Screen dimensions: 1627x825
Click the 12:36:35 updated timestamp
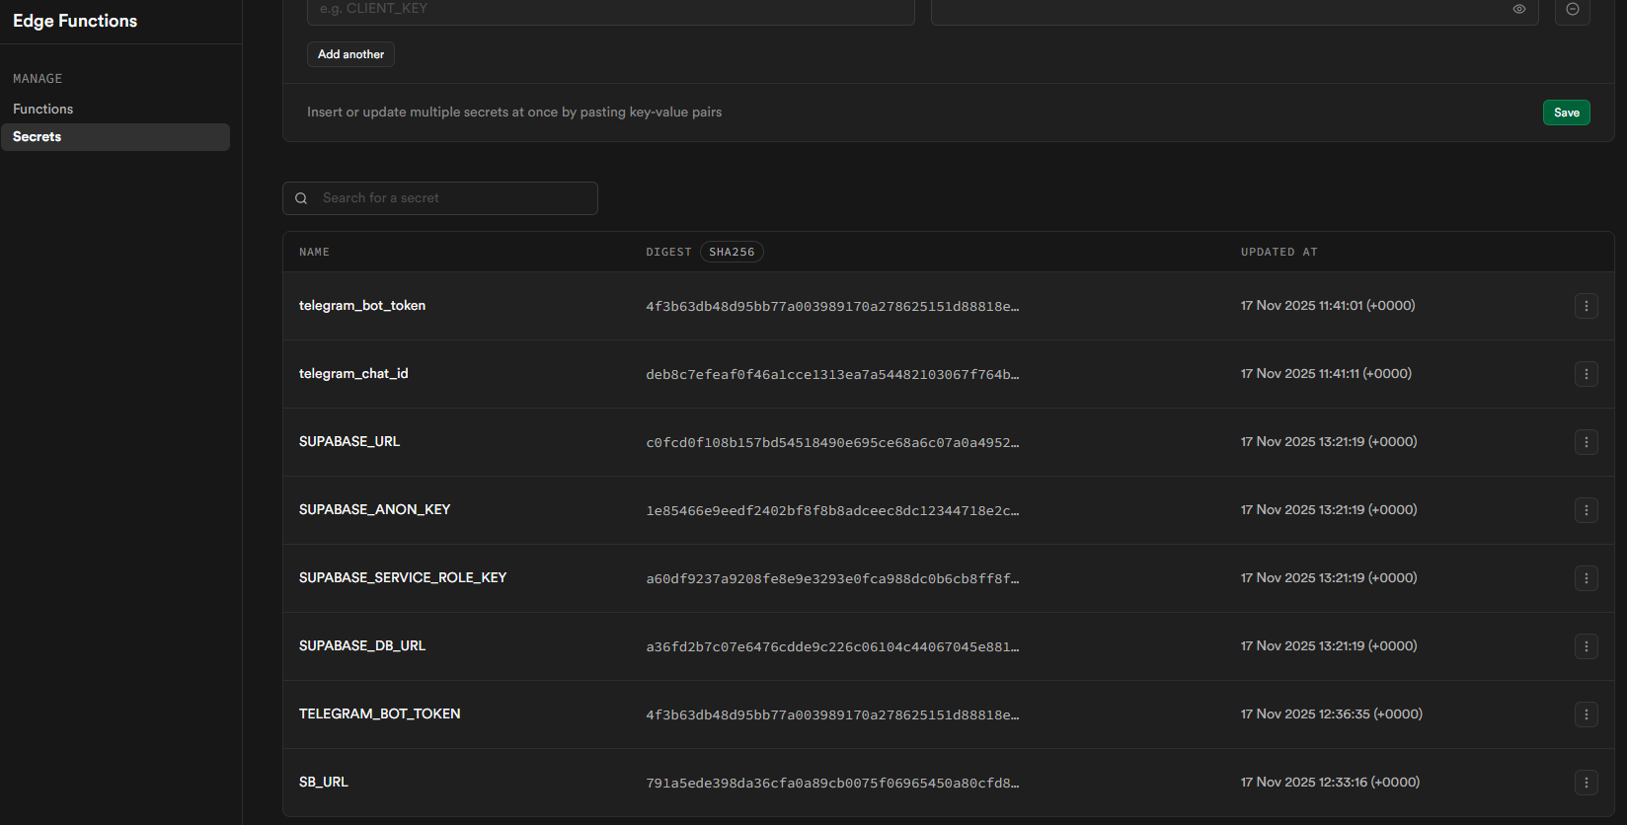1332,714
